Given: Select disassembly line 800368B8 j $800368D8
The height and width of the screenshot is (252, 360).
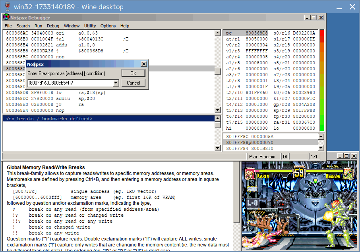Looking at the screenshot, I should click(109, 51).
